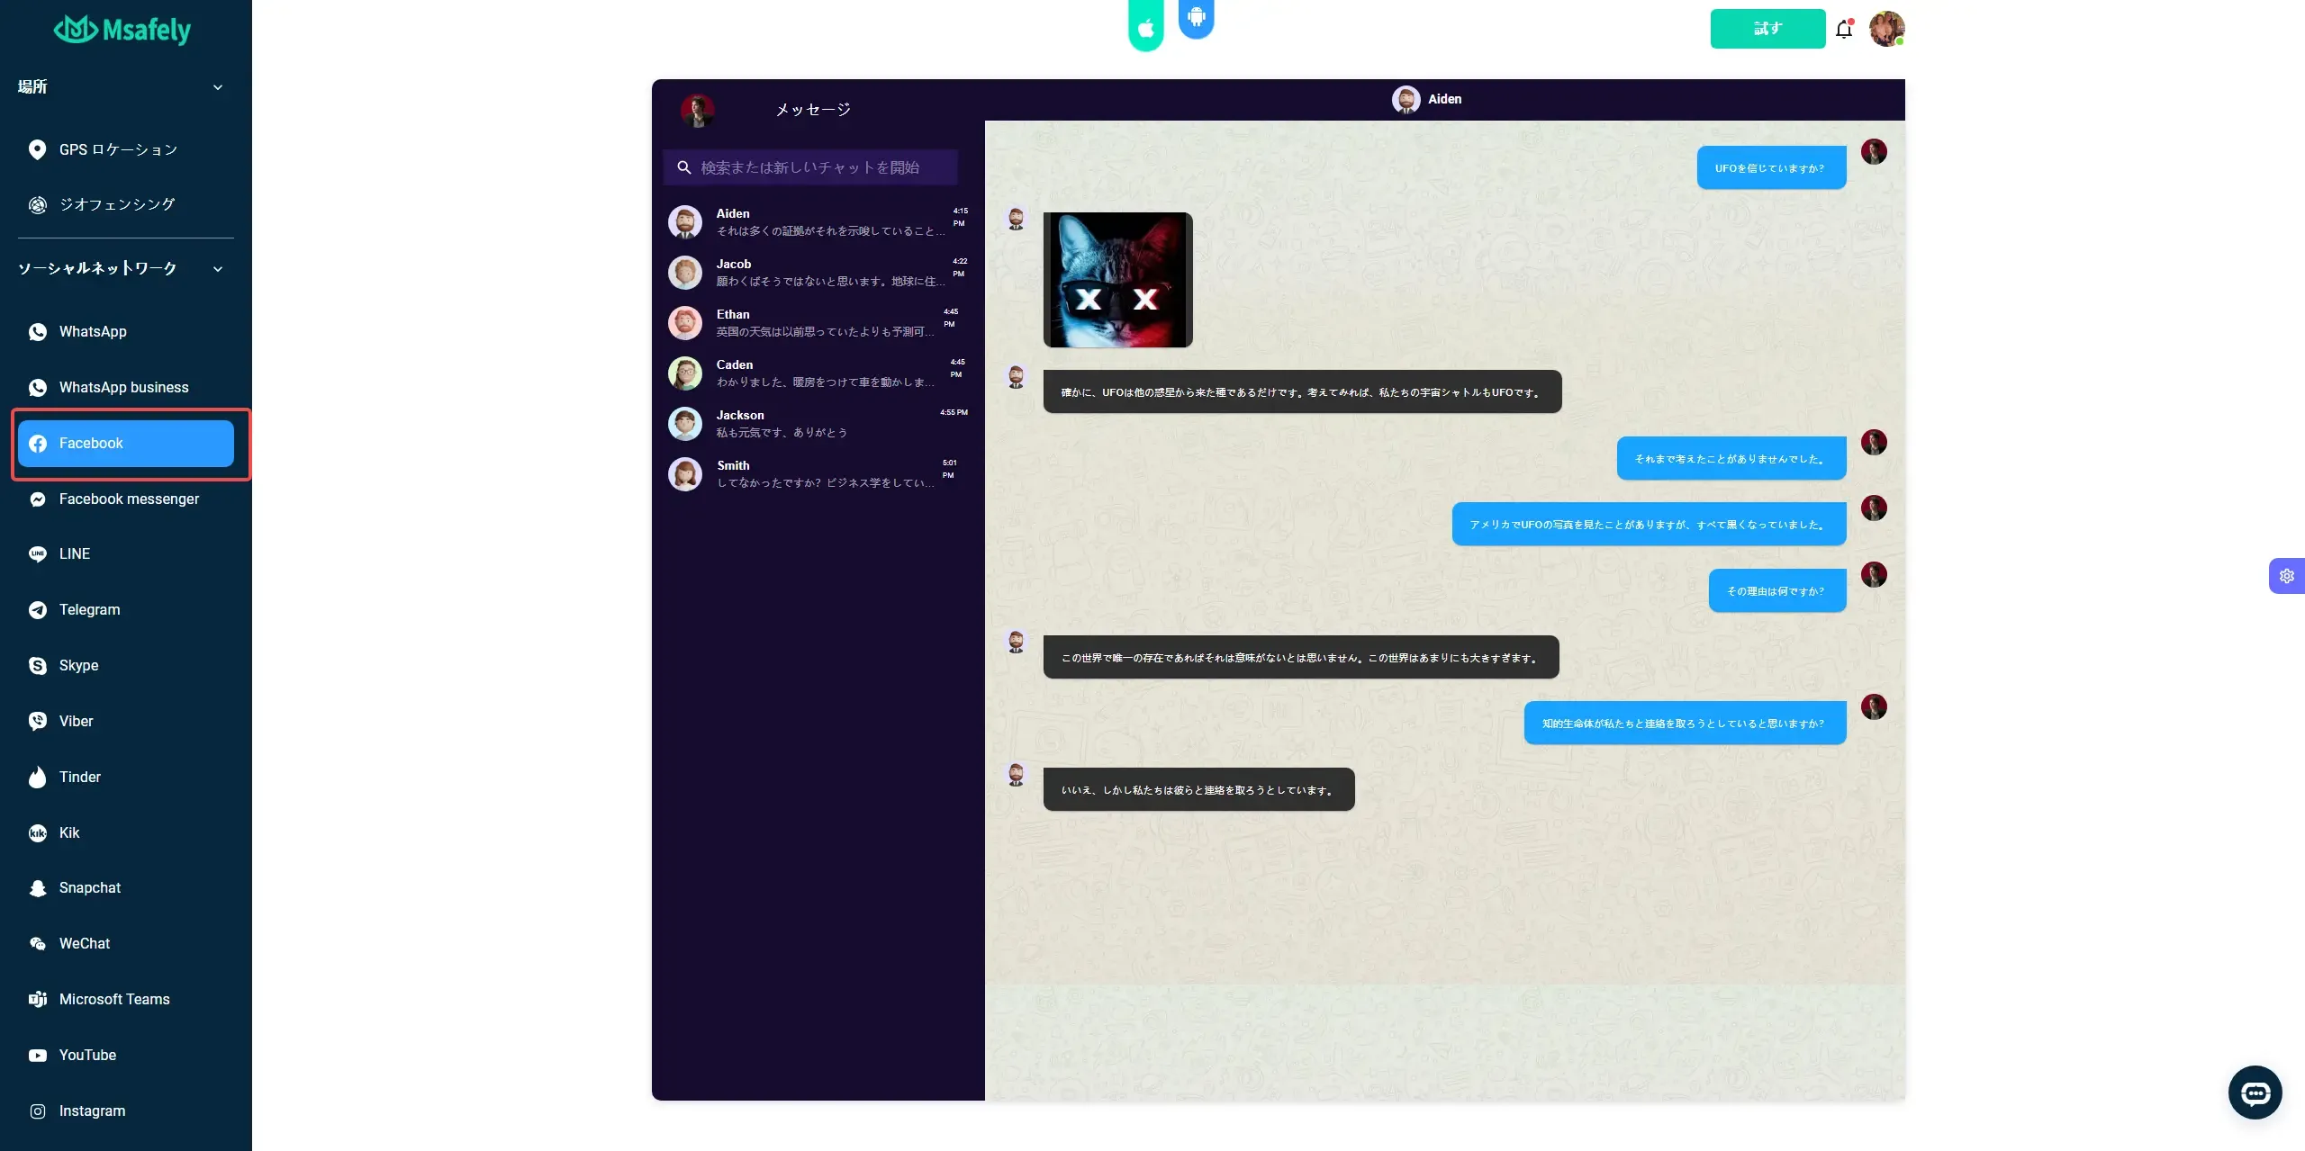Click the Facebook icon in sidebar

click(x=38, y=444)
